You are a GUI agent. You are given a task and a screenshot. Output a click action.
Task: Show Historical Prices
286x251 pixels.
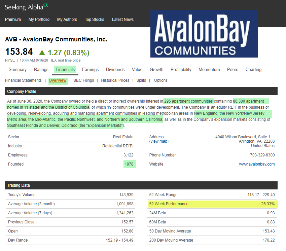115,80
